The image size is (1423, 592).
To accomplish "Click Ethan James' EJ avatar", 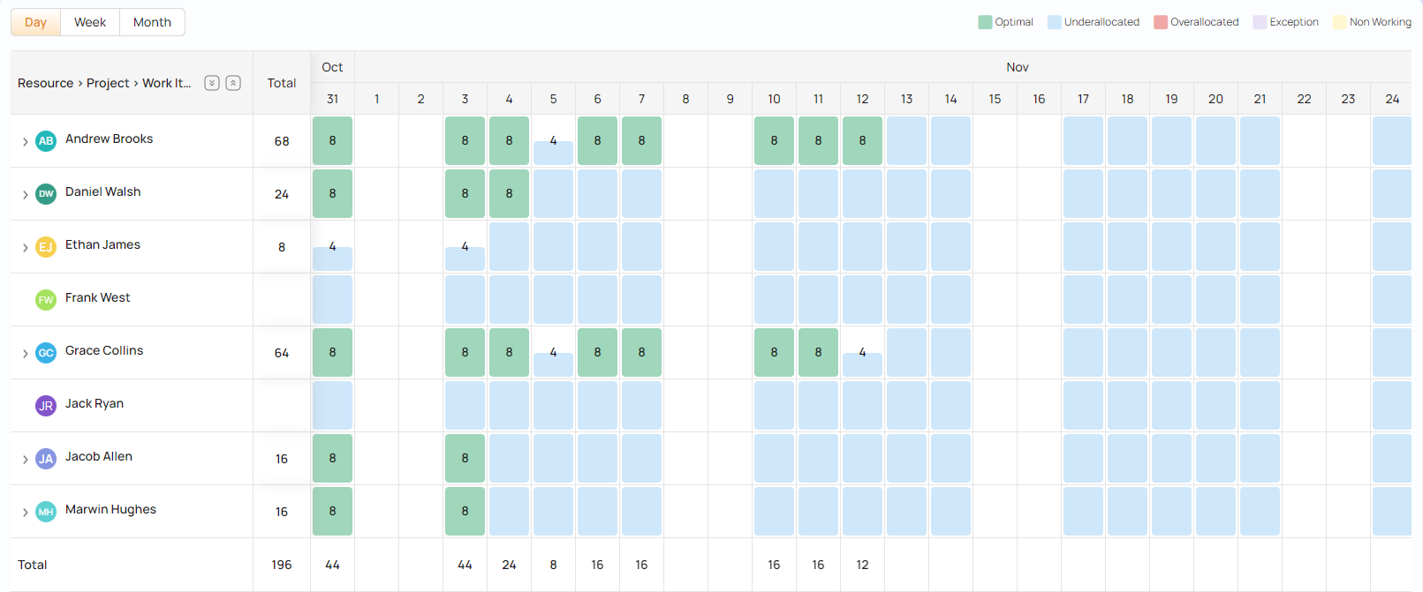I will pyautogui.click(x=46, y=247).
